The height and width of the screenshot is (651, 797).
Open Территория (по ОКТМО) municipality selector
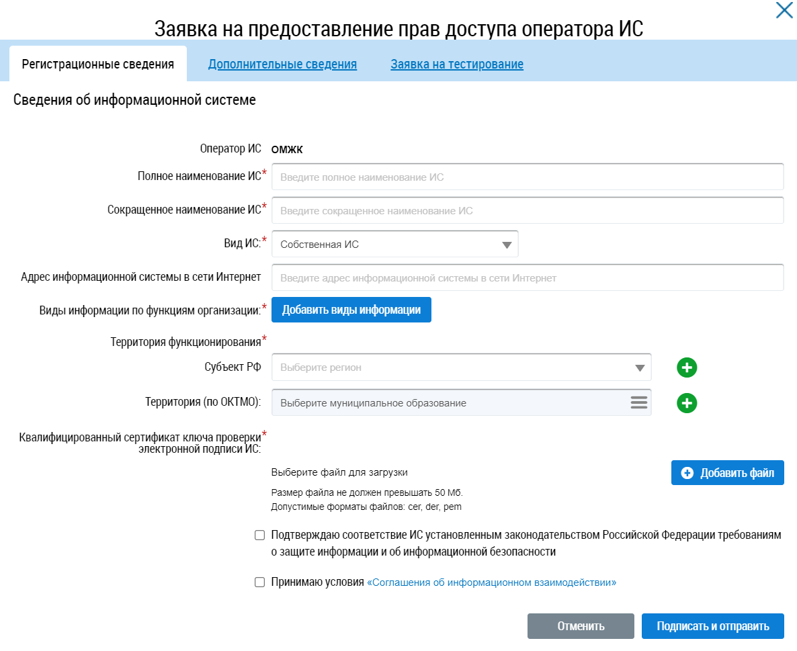tap(450, 403)
